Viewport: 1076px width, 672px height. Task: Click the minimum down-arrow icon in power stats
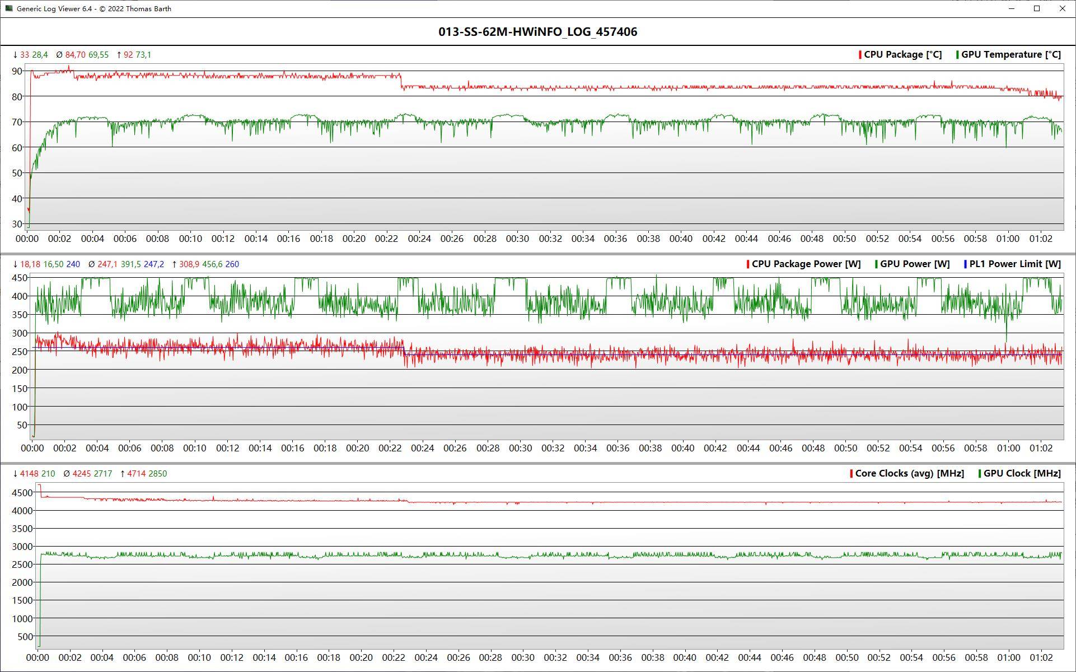click(15, 264)
